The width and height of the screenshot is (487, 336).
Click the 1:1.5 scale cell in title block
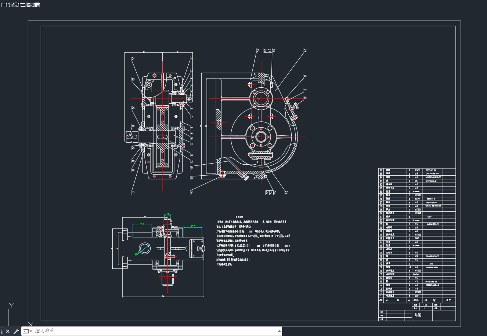[x=425, y=304]
